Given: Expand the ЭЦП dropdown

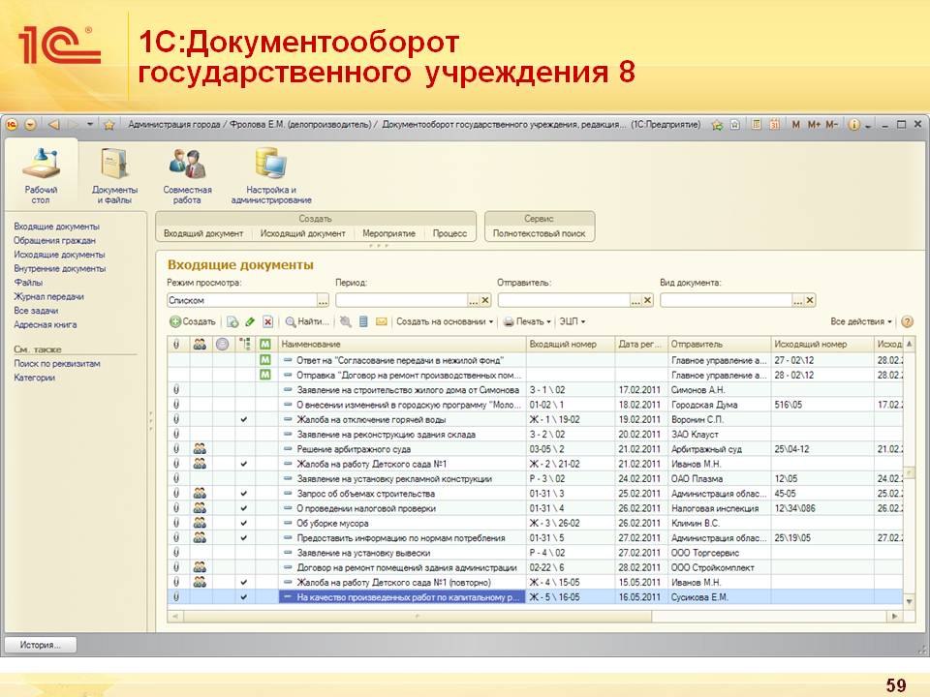Looking at the screenshot, I should [573, 321].
